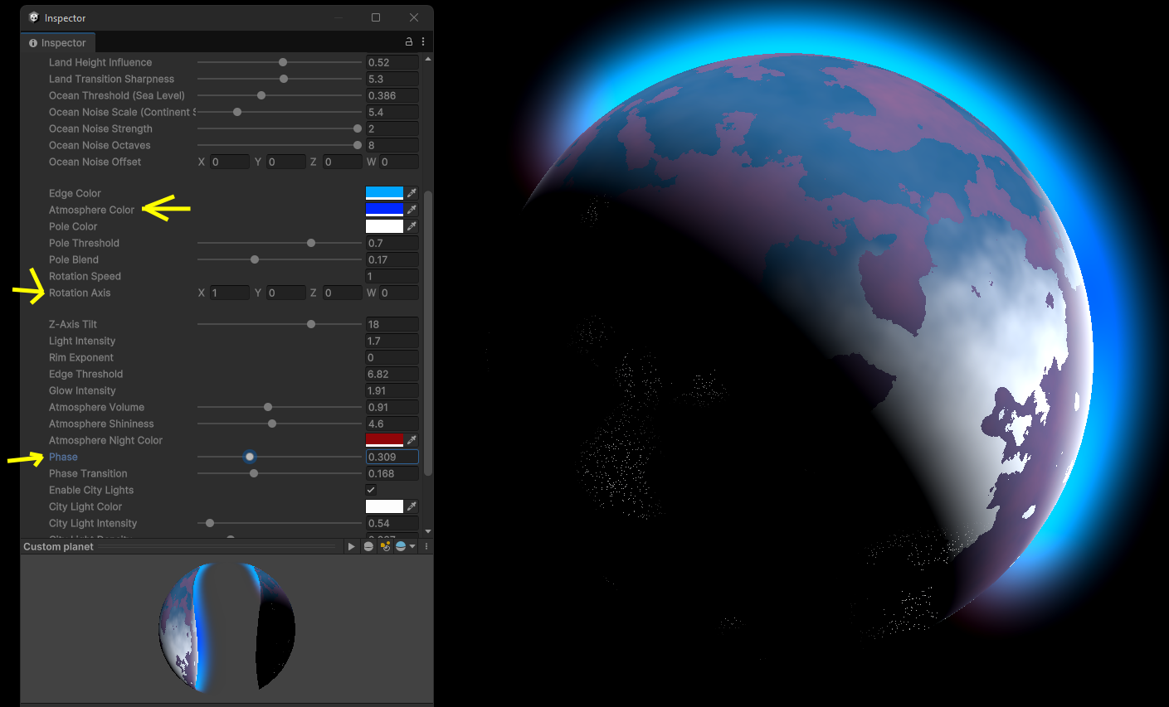Focus Land Transition Sharpness value field

coord(392,79)
